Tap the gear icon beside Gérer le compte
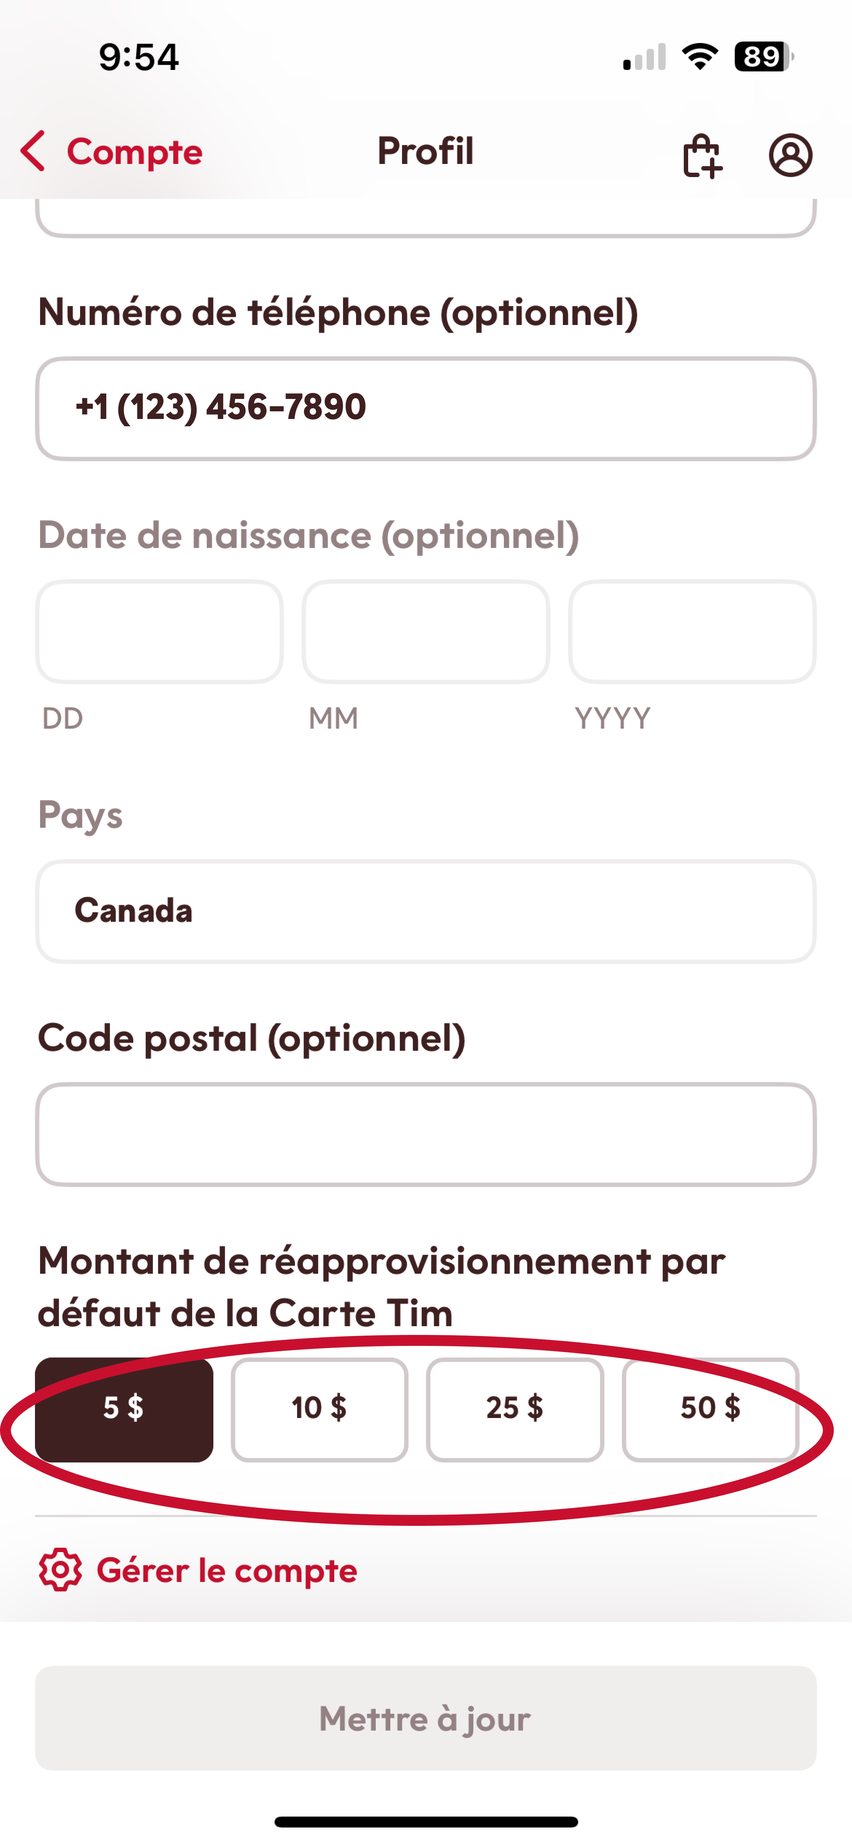852x1845 pixels. [60, 1570]
